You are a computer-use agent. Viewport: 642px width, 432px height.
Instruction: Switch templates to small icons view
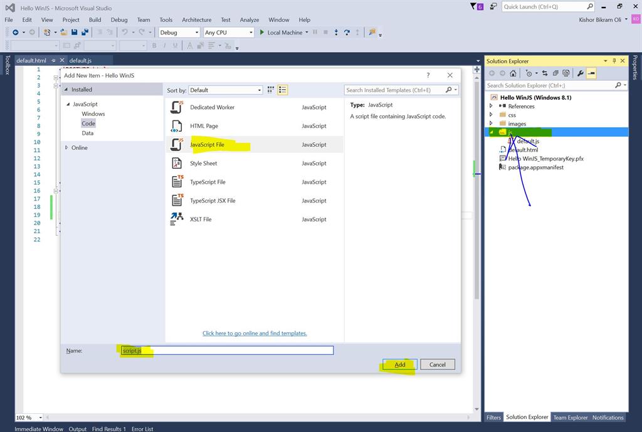click(271, 90)
